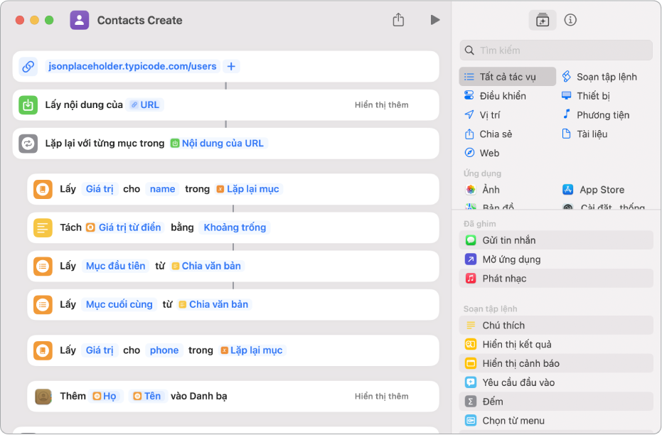Image resolution: width=662 pixels, height=435 pixels.
Task: Open the Giá trị dropdown for name
Action: point(100,189)
